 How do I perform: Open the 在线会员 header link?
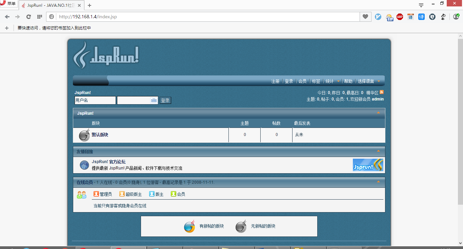point(85,182)
